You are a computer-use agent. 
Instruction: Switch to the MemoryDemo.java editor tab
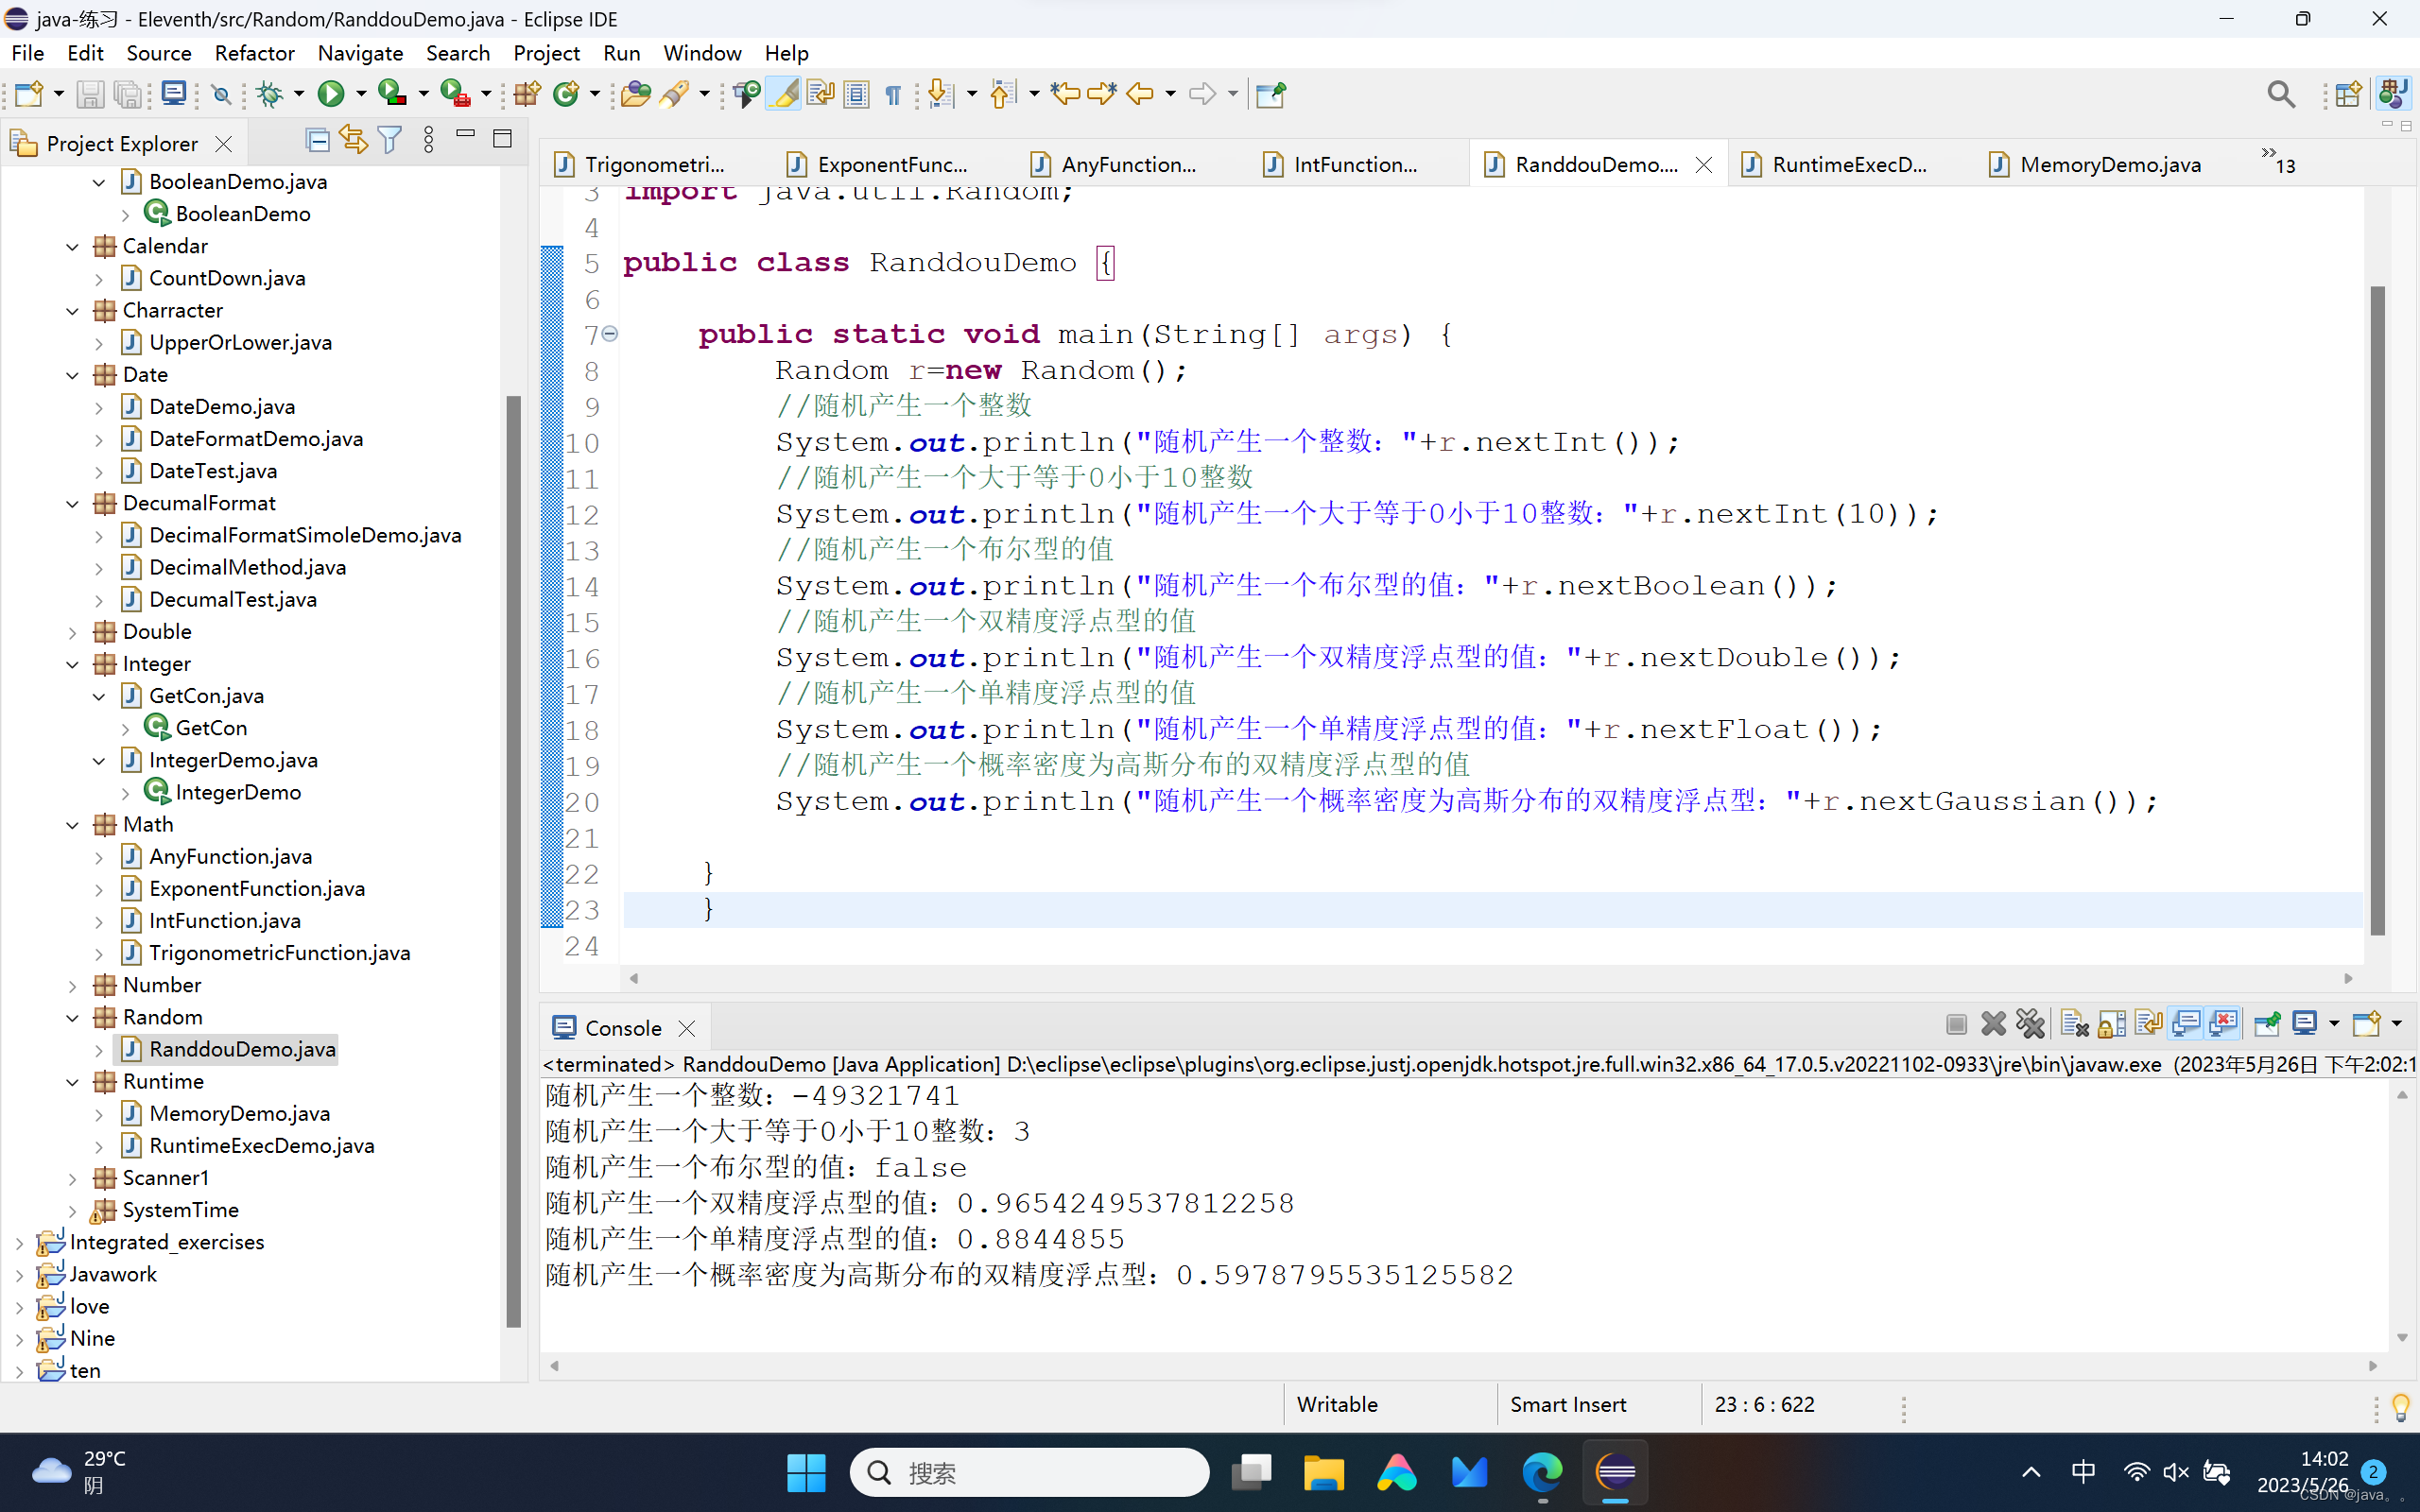(x=2108, y=164)
